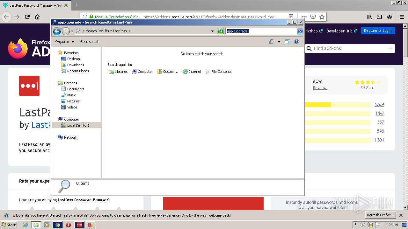Open the recent pages dropdown arrow in Explorer
This screenshot has height=229, width=408.
(72, 31)
